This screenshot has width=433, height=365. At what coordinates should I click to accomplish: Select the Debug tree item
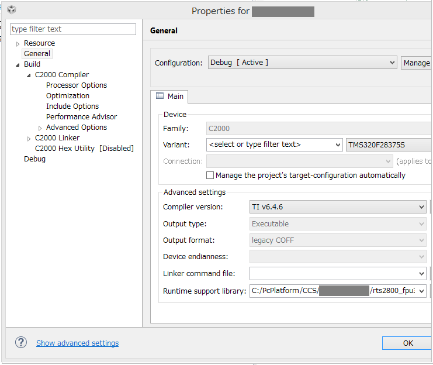click(x=34, y=159)
